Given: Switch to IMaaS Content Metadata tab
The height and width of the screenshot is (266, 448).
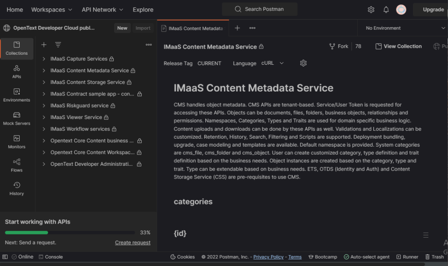Looking at the screenshot, I should coord(192,28).
